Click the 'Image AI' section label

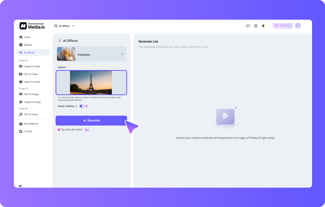[24, 89]
